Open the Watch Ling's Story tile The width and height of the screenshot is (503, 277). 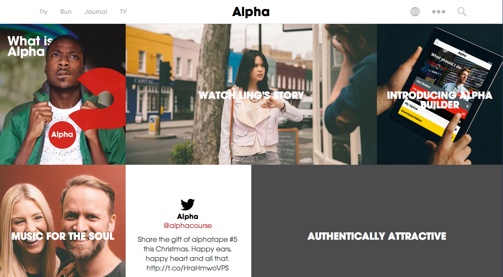pyautogui.click(x=251, y=95)
